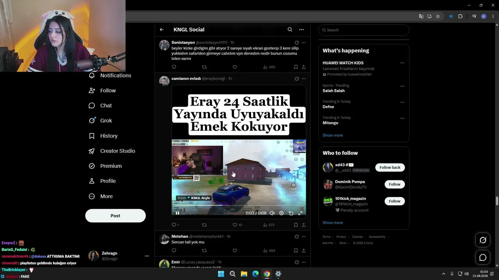Mute the video's audio

(x=272, y=213)
